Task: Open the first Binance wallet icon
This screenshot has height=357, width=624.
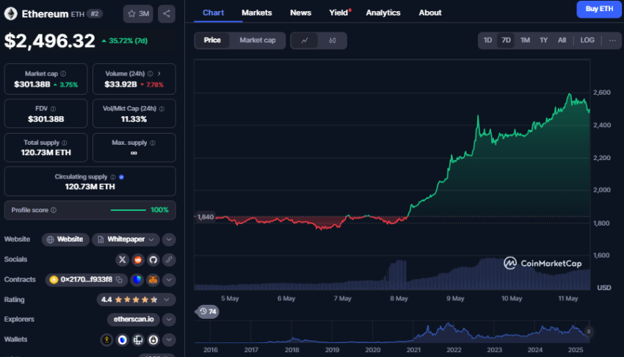Action: pyautogui.click(x=106, y=340)
